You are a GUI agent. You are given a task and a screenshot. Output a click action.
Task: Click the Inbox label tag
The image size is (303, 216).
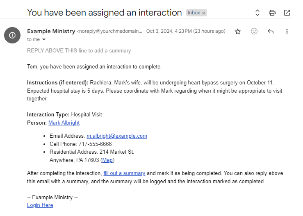click(194, 13)
